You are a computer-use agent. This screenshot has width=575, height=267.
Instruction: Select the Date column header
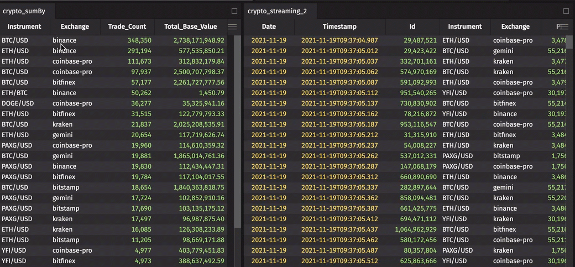pos(269,27)
